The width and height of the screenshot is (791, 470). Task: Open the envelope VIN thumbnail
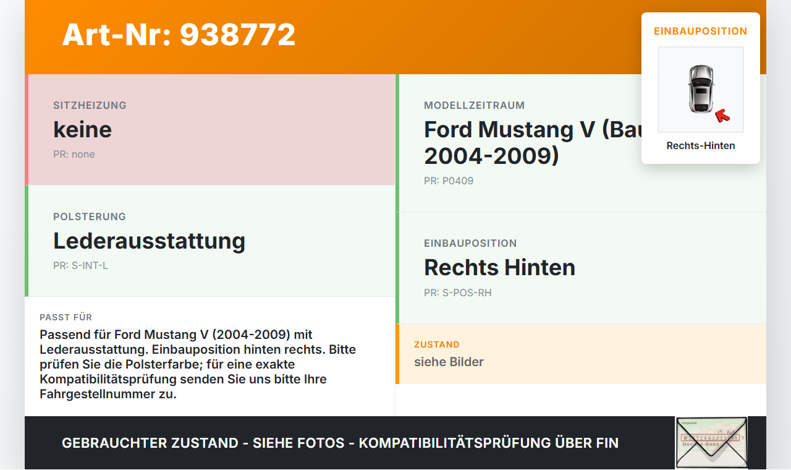pos(711,443)
